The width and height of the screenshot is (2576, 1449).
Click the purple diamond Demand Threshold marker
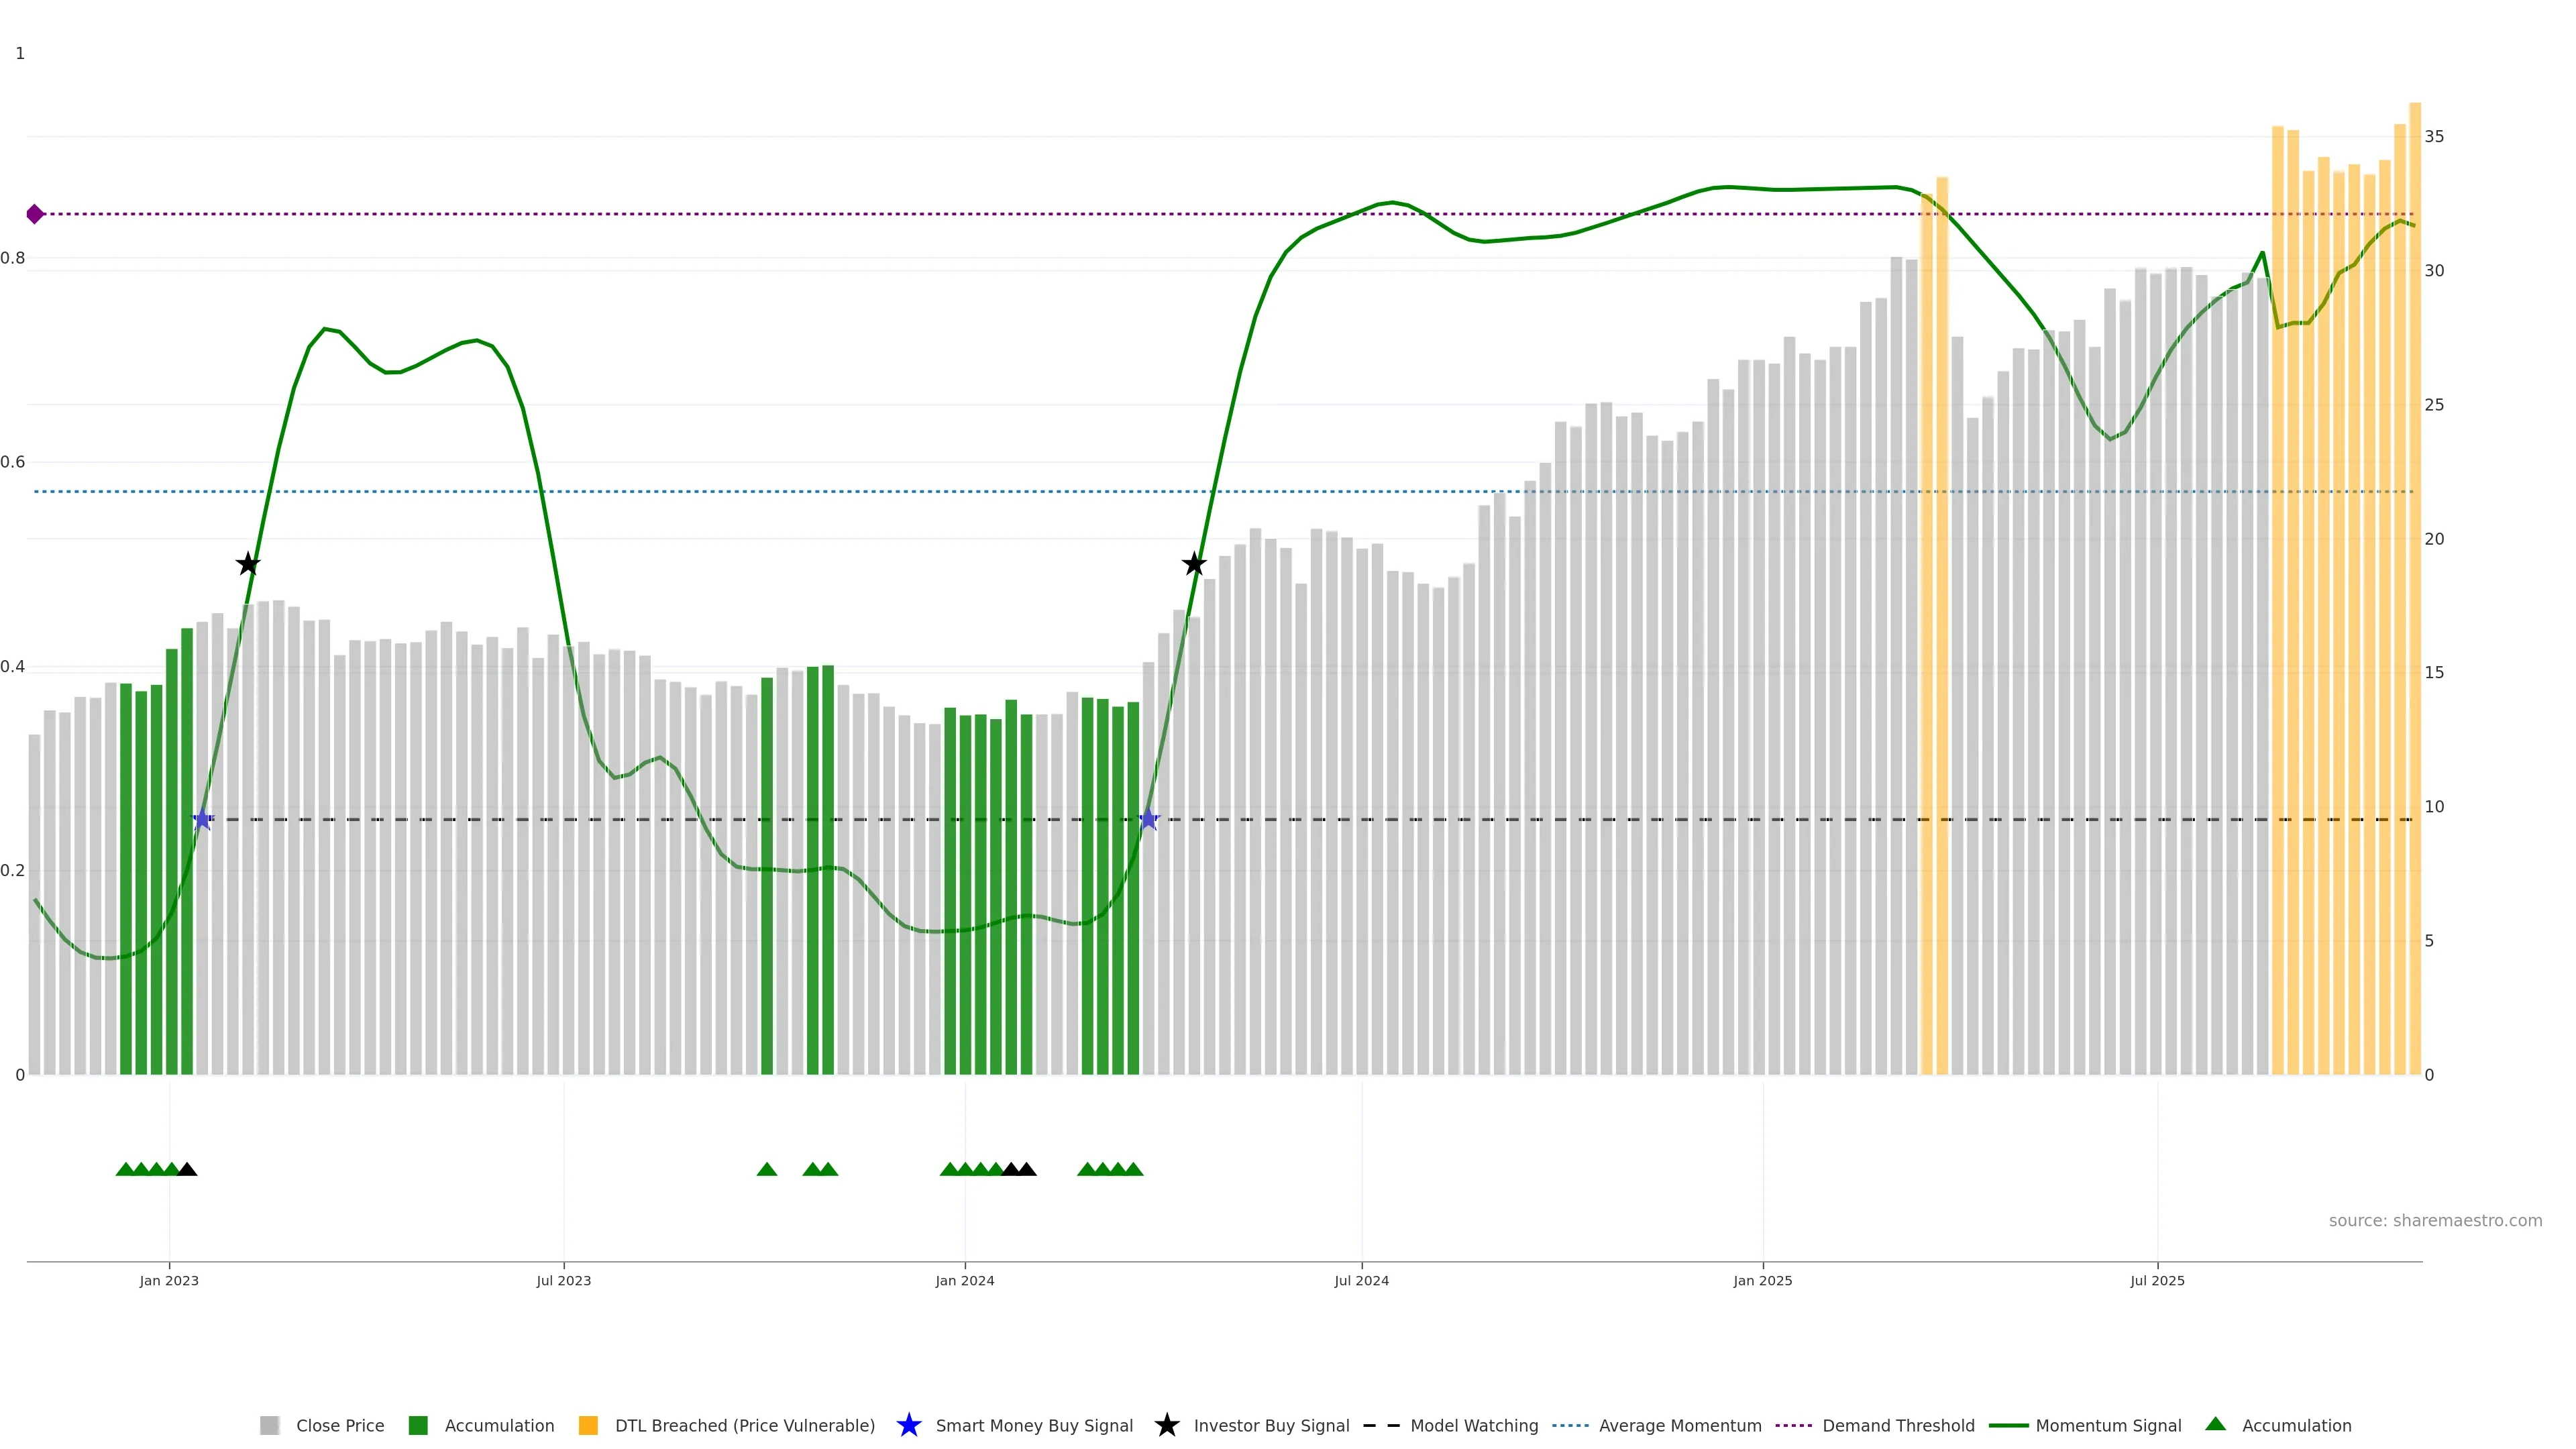pos(35,214)
